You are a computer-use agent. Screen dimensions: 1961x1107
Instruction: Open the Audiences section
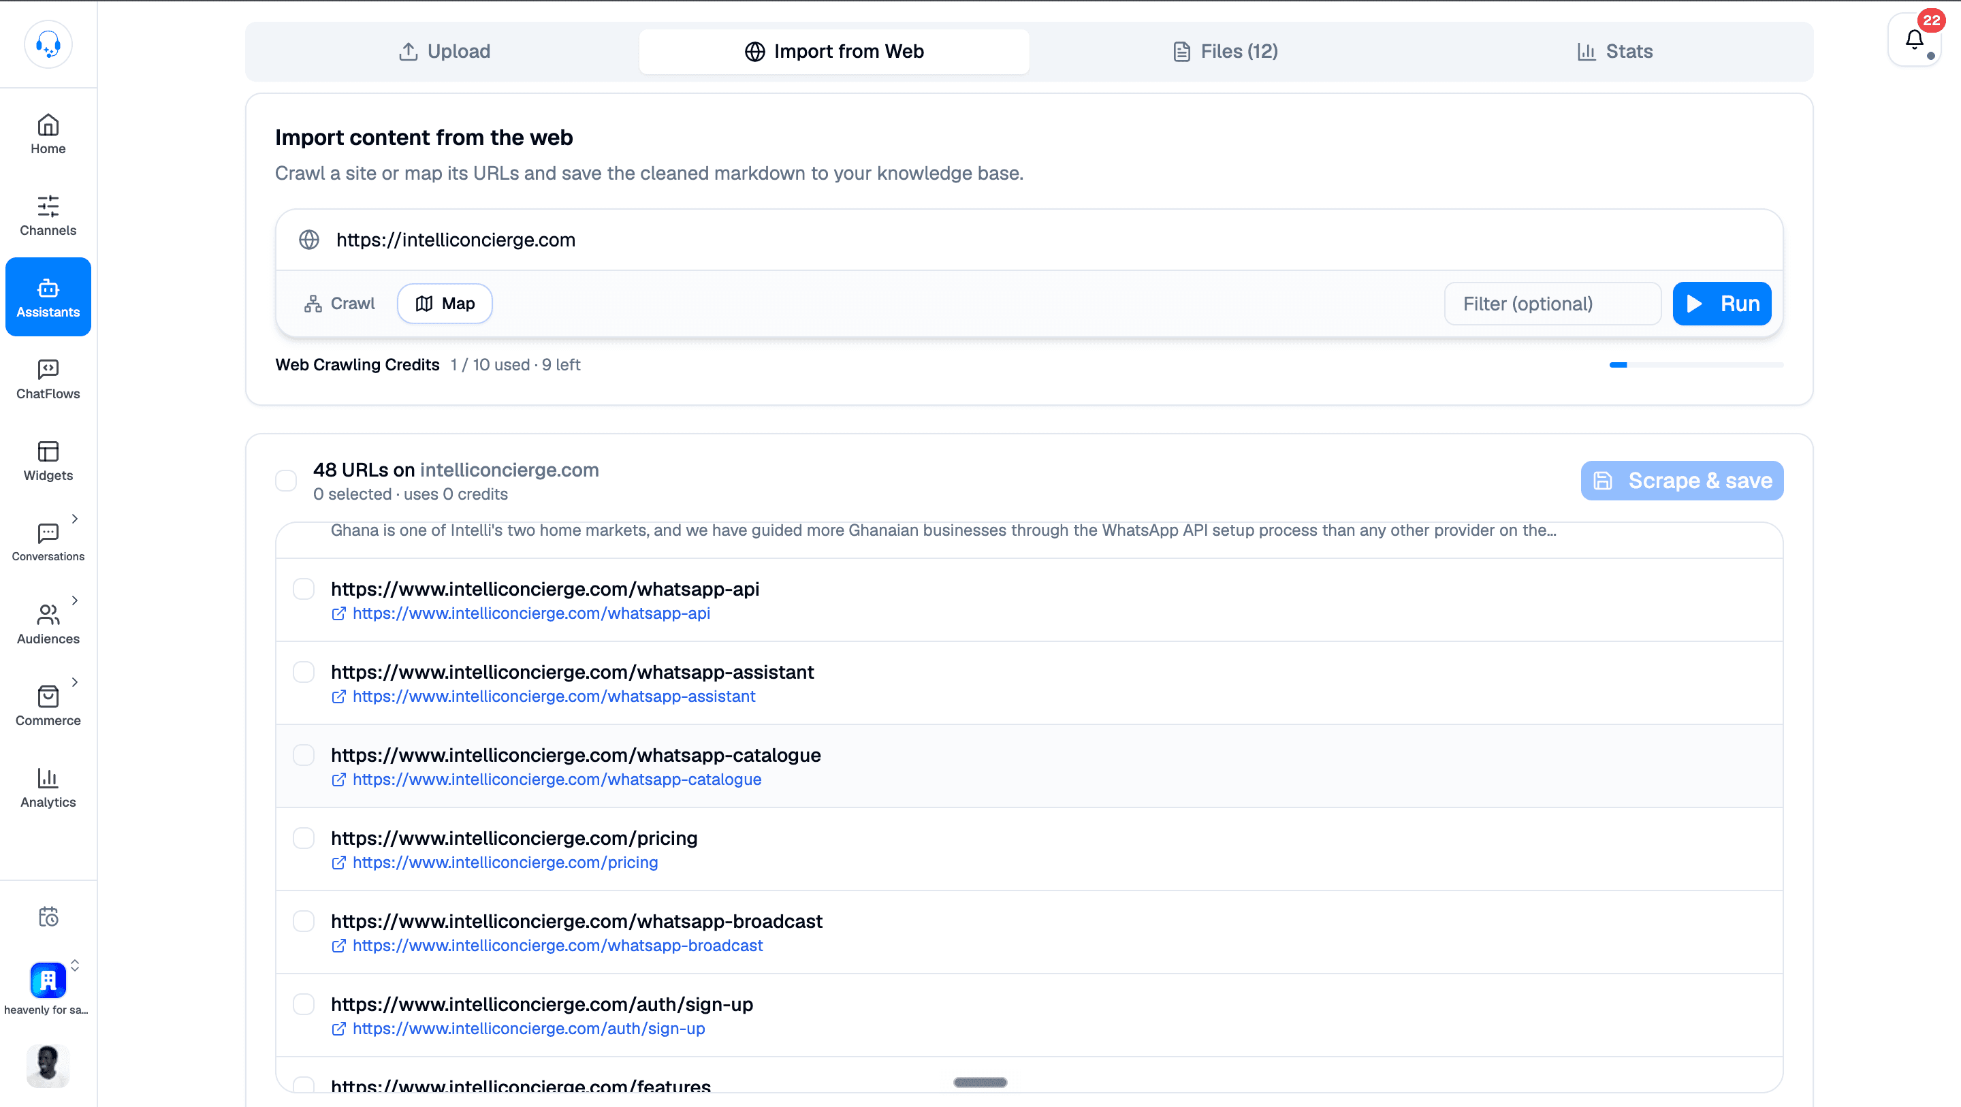[x=48, y=624]
